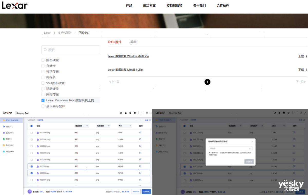
Task: Select 视频(211) category in left window sidebar
Action: pos(8,126)
